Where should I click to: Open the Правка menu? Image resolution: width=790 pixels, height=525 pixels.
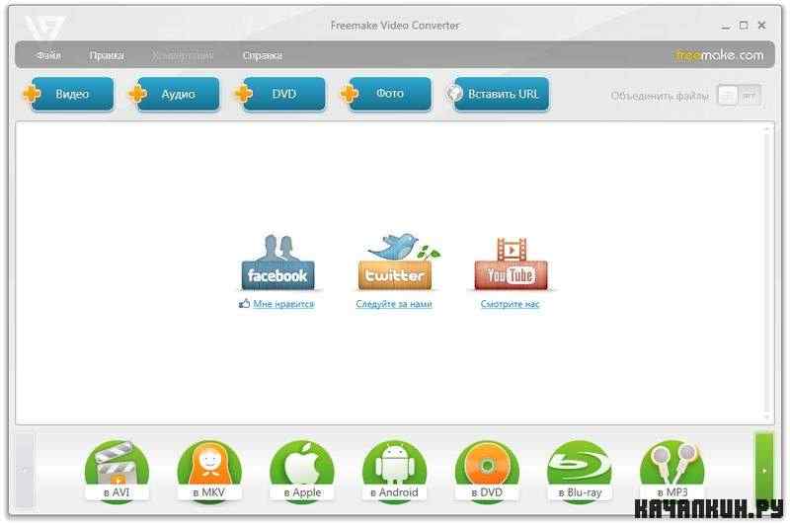click(x=107, y=55)
